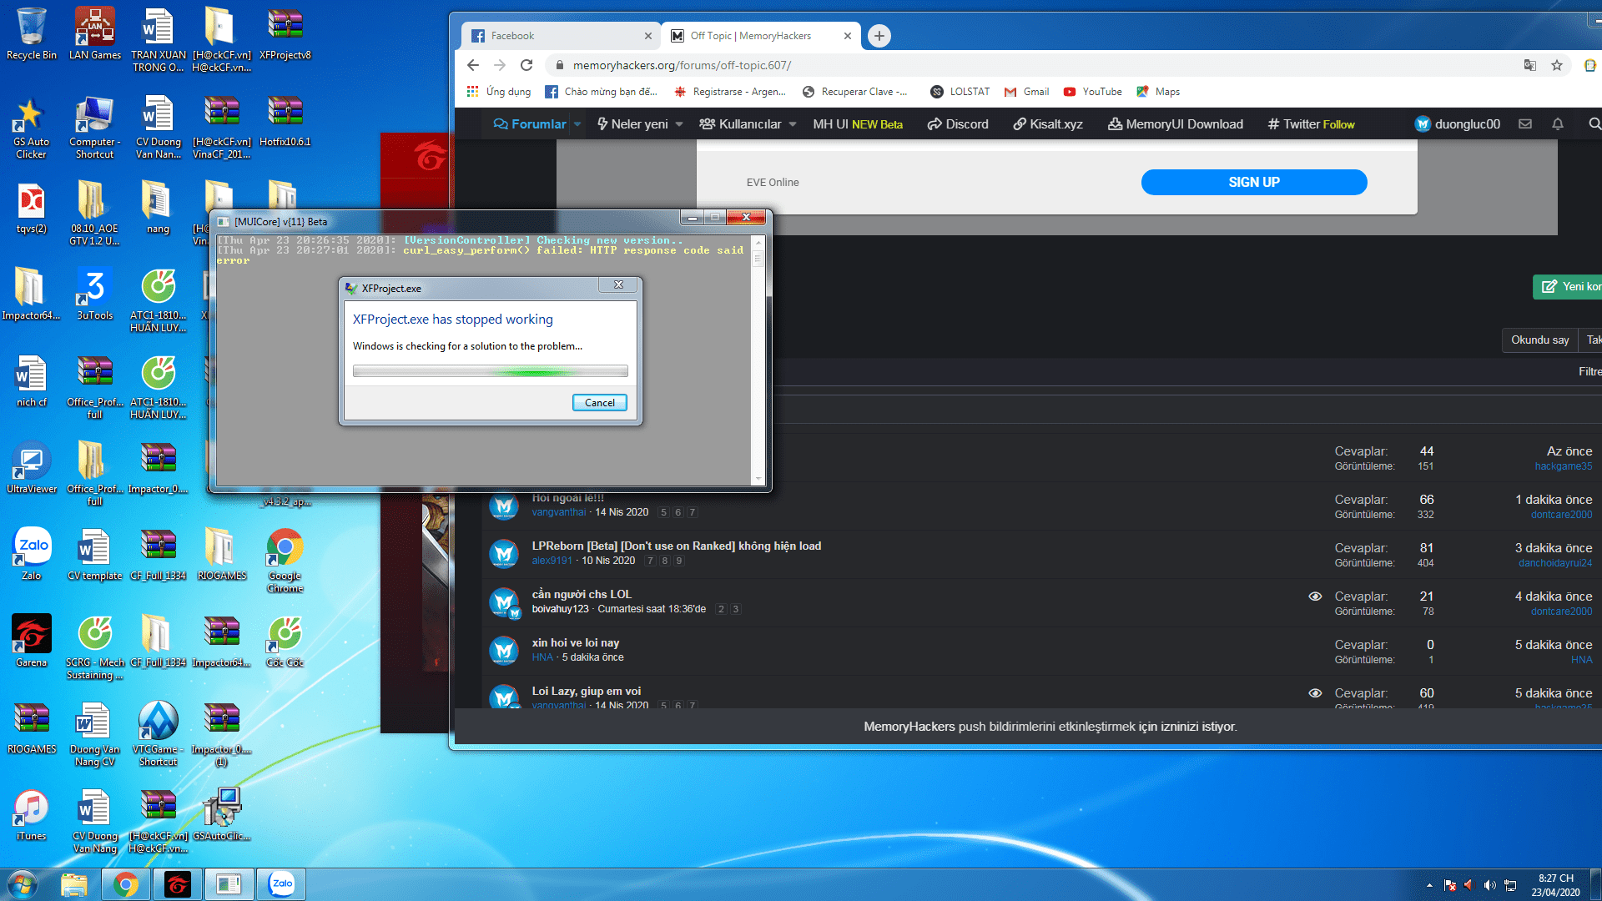Open the LPReborn Beta thread
The height and width of the screenshot is (901, 1602).
676,546
